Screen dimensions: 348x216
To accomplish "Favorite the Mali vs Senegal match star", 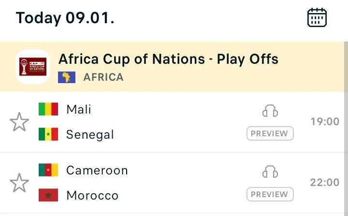I will coord(19,122).
